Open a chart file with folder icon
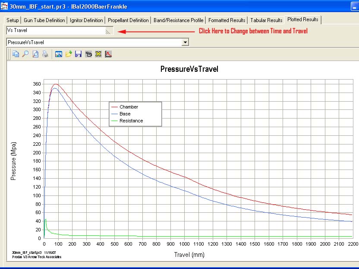The width and height of the screenshot is (359, 269). pos(69,54)
